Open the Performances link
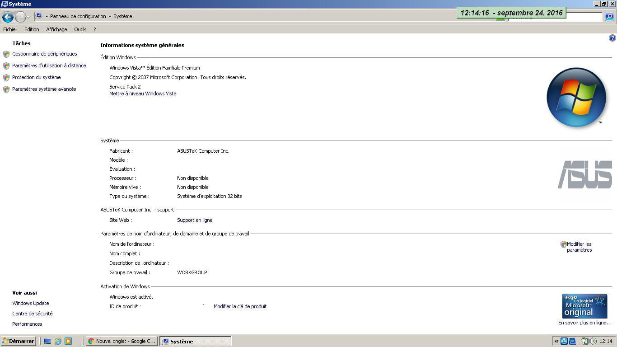Image resolution: width=617 pixels, height=347 pixels. [27, 324]
